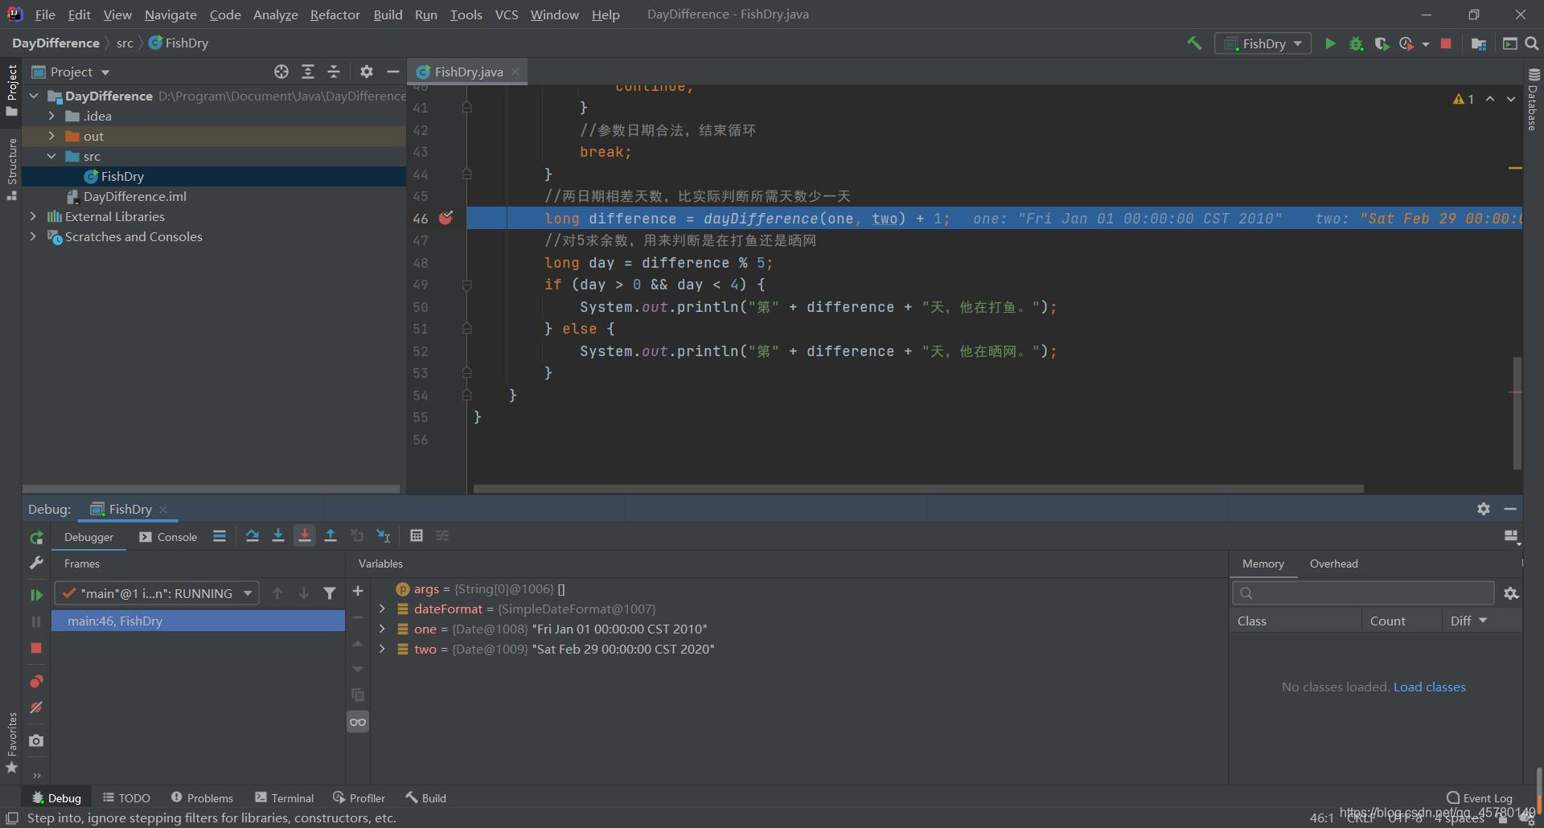Image resolution: width=1544 pixels, height=828 pixels.
Task: Rerun FishDry debug session icon
Action: 36,537
